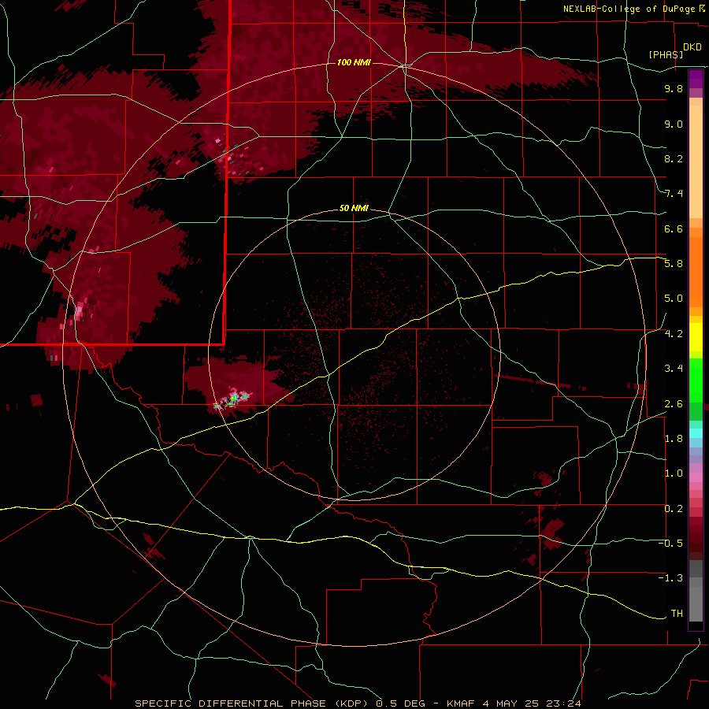Click the 9.8 value on color scale
The image size is (709, 709).
(x=674, y=88)
